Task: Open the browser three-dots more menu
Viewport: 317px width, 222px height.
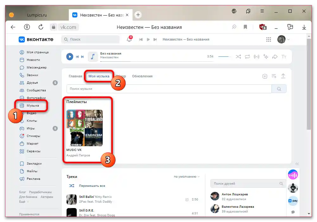Action: [x=276, y=27]
